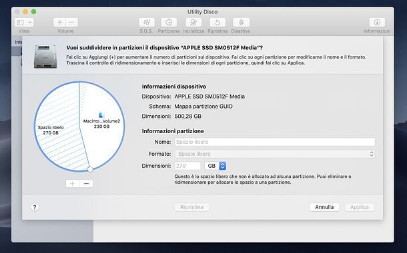
Task: Click the Applica button
Action: [360, 207]
